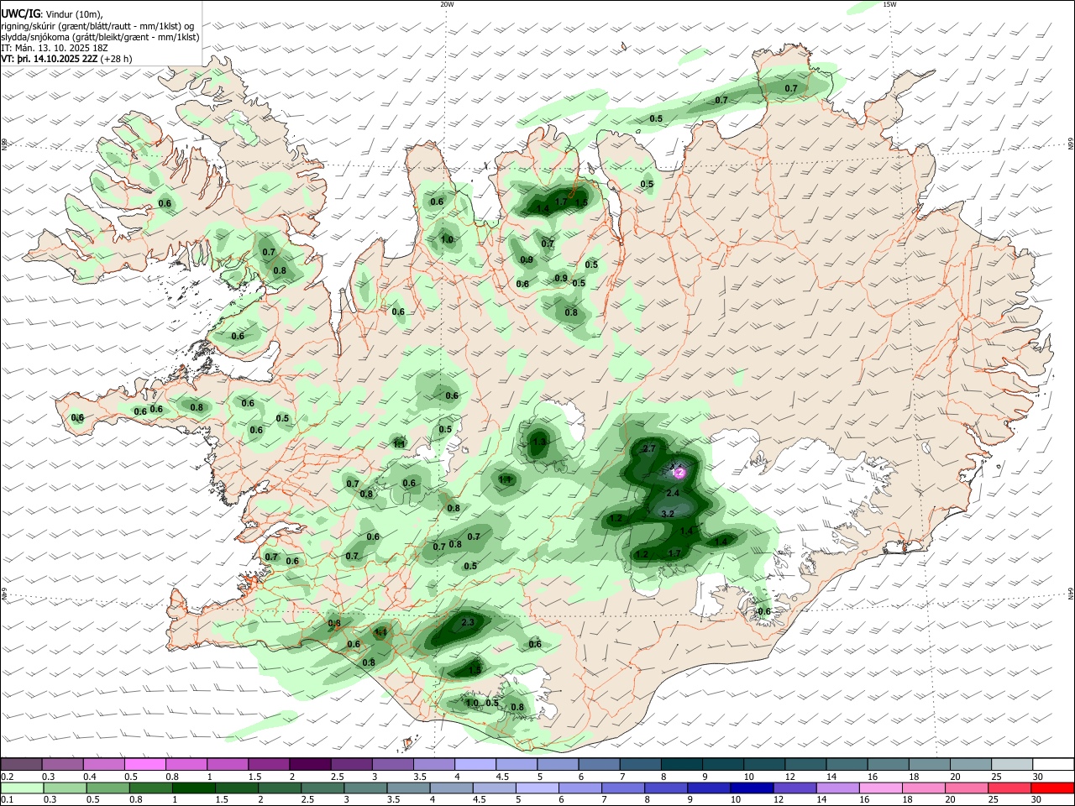Select bottom legend deep blue swatch between 10 and 12
This screenshot has height=806, width=1075.
(x=752, y=788)
